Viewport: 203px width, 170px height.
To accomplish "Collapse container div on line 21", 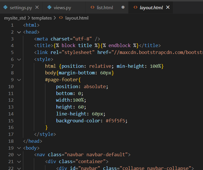I will (19, 162).
